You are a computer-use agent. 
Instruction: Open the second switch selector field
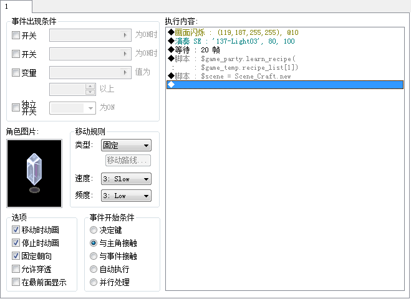click(90, 54)
